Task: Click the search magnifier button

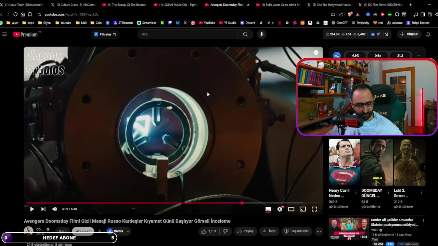Action: tap(245, 34)
